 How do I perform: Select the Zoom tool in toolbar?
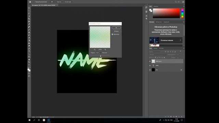coord(29,62)
